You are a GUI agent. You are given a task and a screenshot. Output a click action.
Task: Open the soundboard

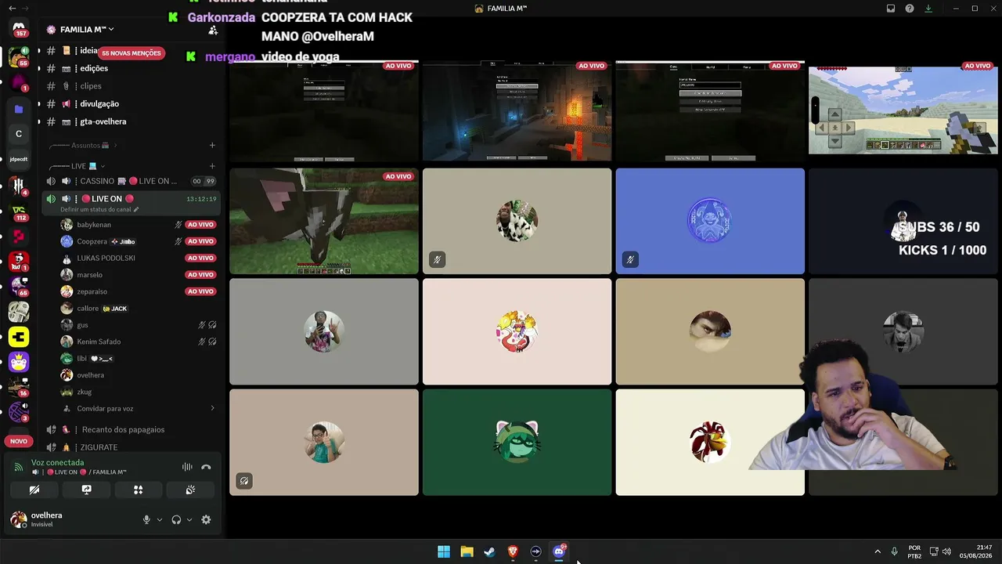click(190, 490)
